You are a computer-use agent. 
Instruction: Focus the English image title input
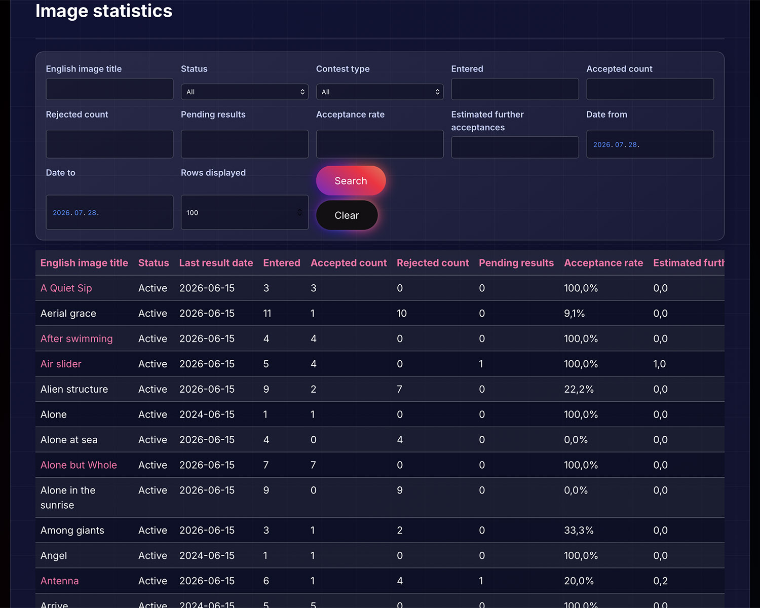click(x=109, y=89)
